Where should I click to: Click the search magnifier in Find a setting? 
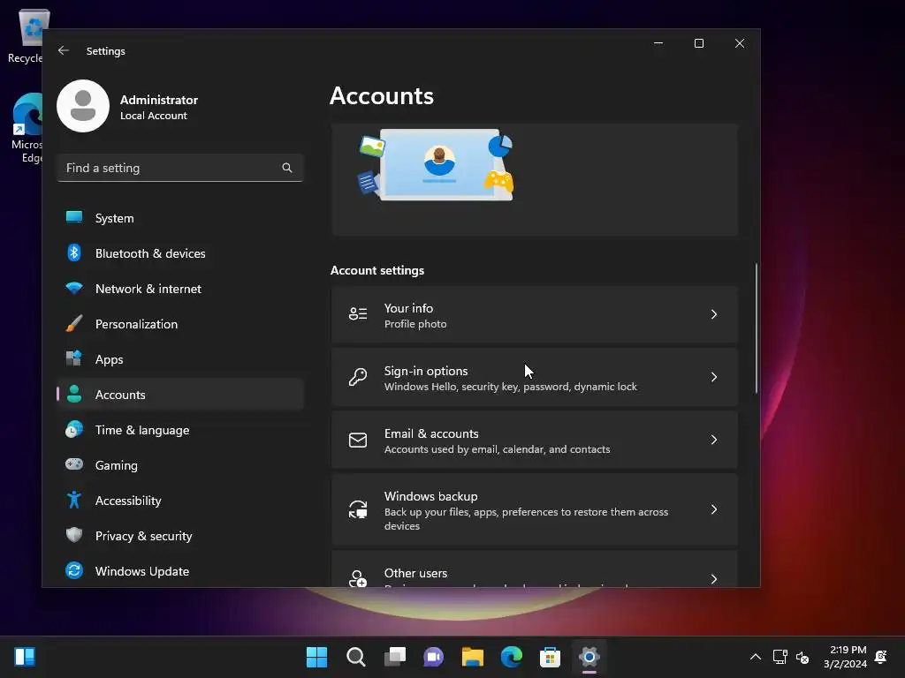pos(287,168)
